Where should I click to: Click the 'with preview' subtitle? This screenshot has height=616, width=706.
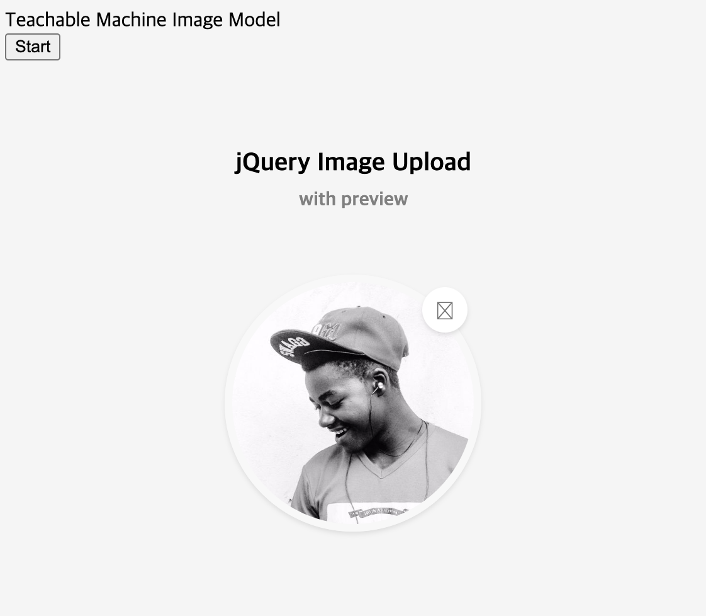coord(354,199)
